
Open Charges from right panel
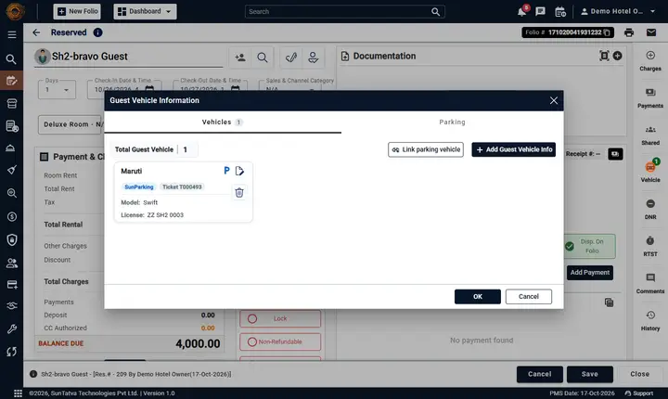[650, 61]
